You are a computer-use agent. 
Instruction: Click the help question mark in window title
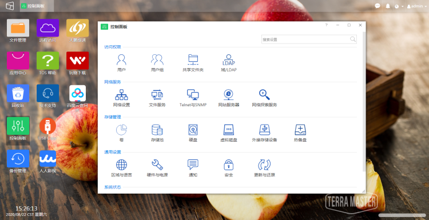tap(327, 25)
